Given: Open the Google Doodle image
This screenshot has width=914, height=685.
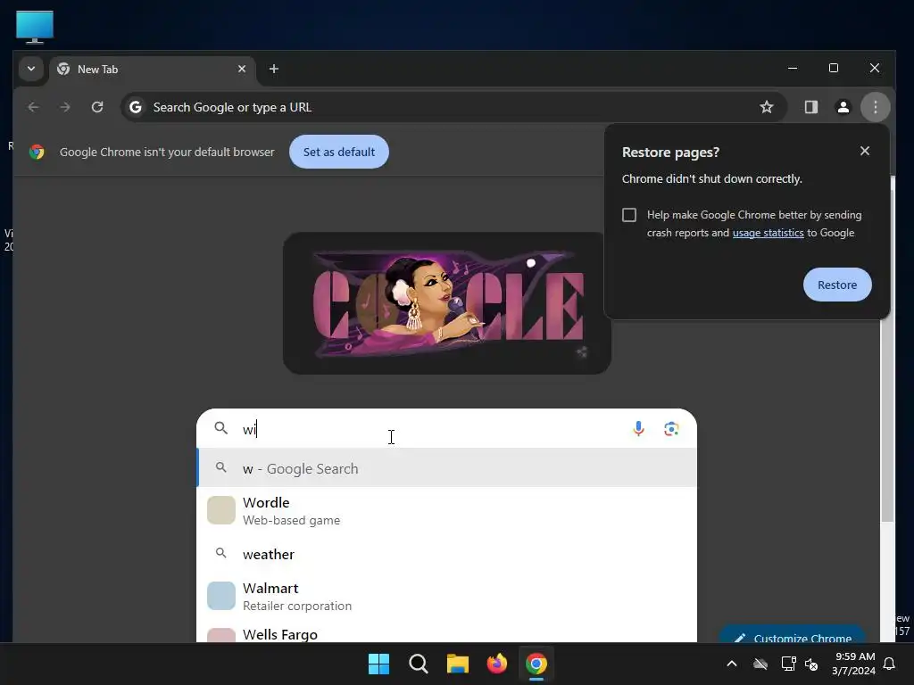Looking at the screenshot, I should [x=447, y=303].
